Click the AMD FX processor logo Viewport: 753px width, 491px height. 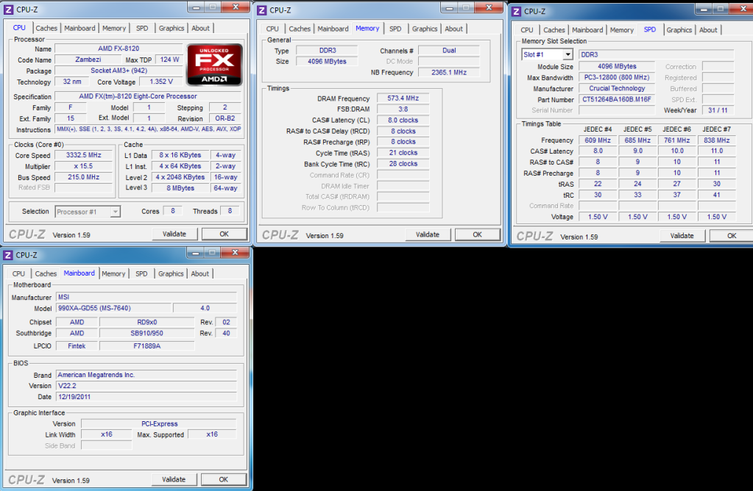click(214, 65)
